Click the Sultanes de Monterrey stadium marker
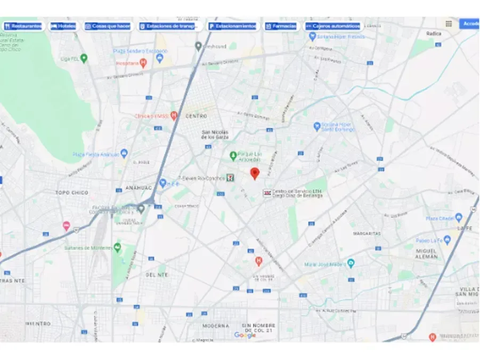 (x=117, y=248)
